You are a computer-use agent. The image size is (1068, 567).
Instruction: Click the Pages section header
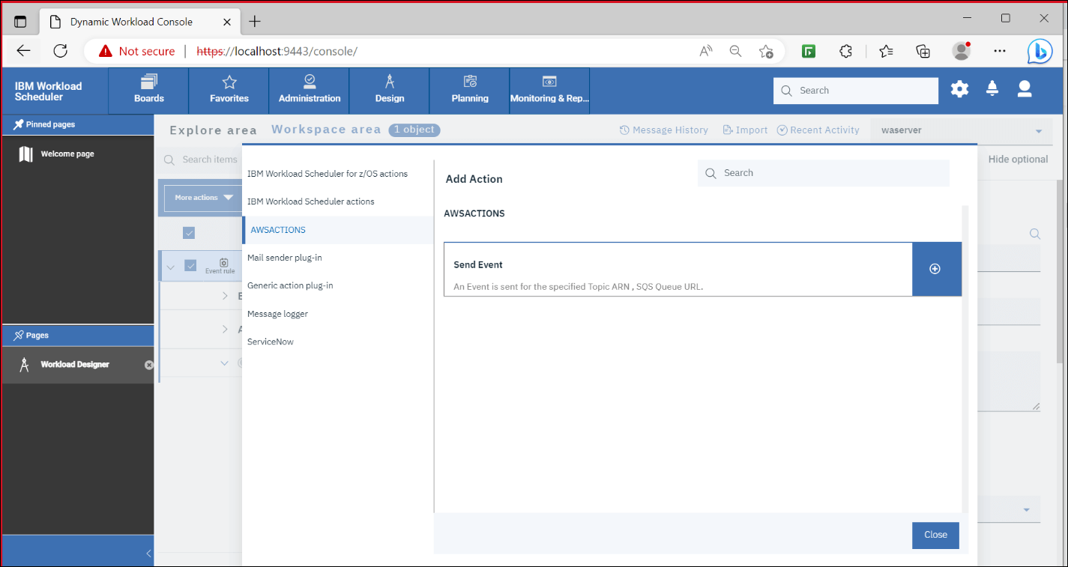point(77,336)
